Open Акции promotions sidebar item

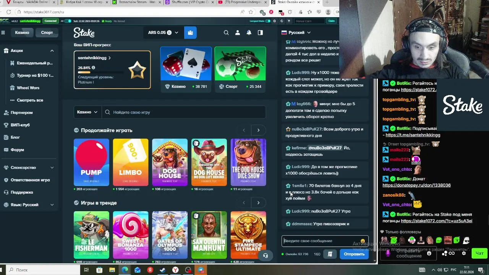tap(29, 50)
